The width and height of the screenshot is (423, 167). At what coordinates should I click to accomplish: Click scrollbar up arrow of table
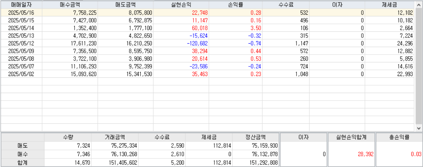419,5
